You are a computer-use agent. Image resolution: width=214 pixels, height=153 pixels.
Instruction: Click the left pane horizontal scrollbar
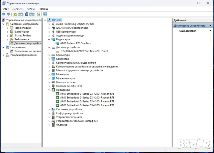coord(18,145)
